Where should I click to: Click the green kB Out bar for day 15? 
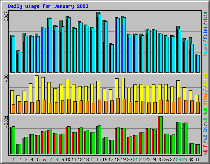(100, 140)
